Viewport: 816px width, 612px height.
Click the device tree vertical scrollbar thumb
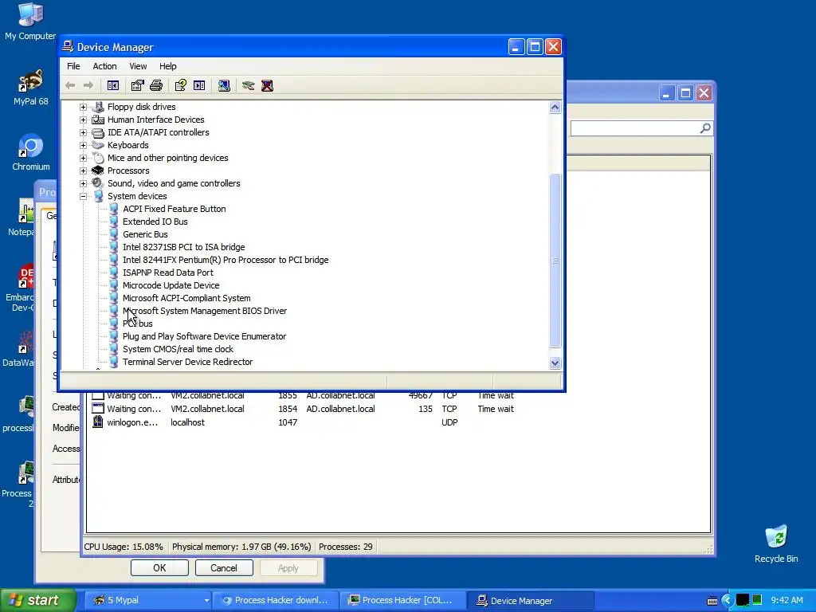pos(555,261)
